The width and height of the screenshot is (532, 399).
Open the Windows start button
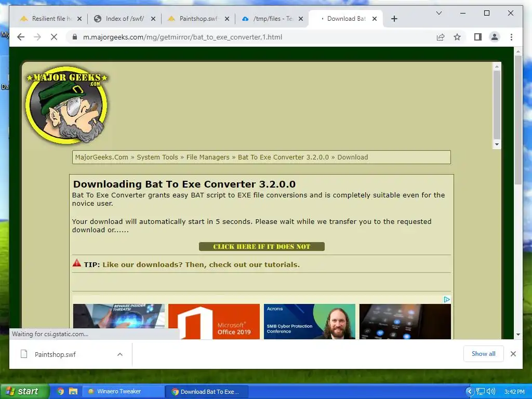point(24,391)
